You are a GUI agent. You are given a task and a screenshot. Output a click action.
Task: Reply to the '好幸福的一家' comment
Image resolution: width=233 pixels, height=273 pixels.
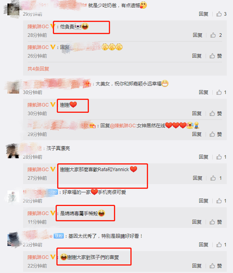[x=204, y=201]
